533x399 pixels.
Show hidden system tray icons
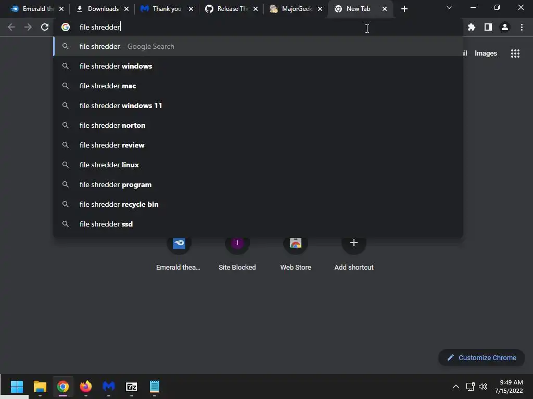point(456,387)
